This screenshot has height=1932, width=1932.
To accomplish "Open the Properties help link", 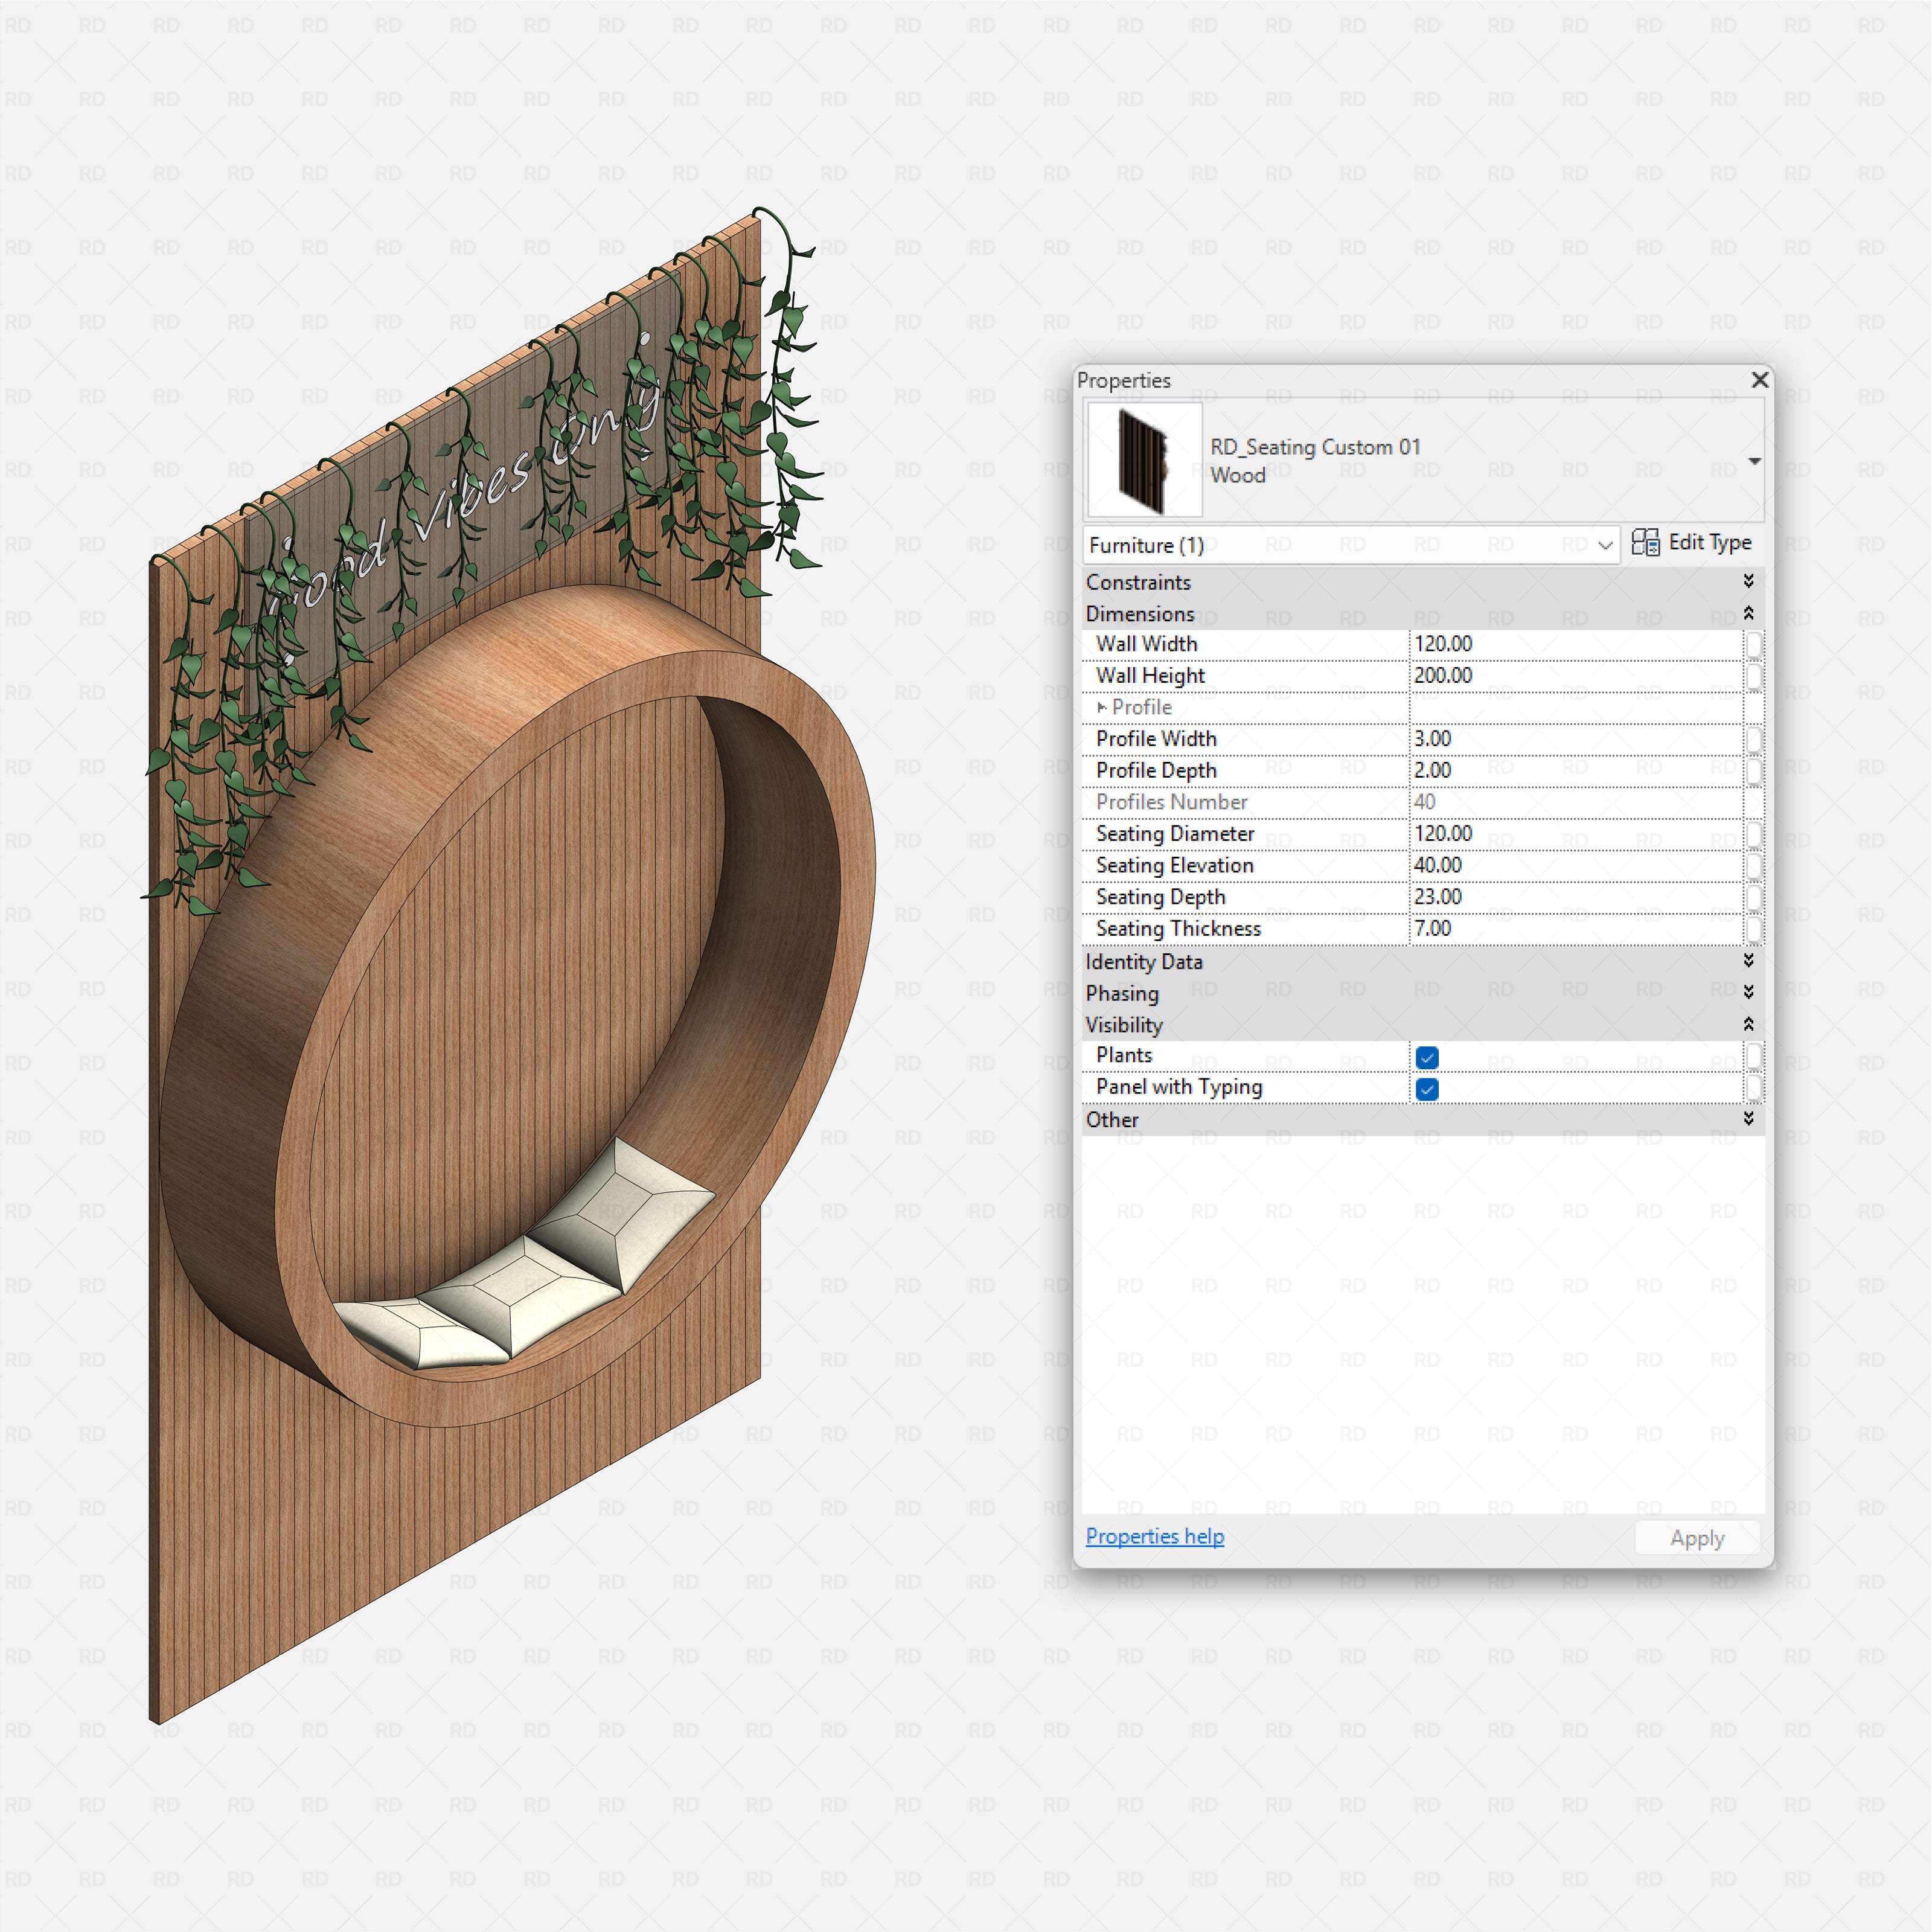I will (1154, 1536).
